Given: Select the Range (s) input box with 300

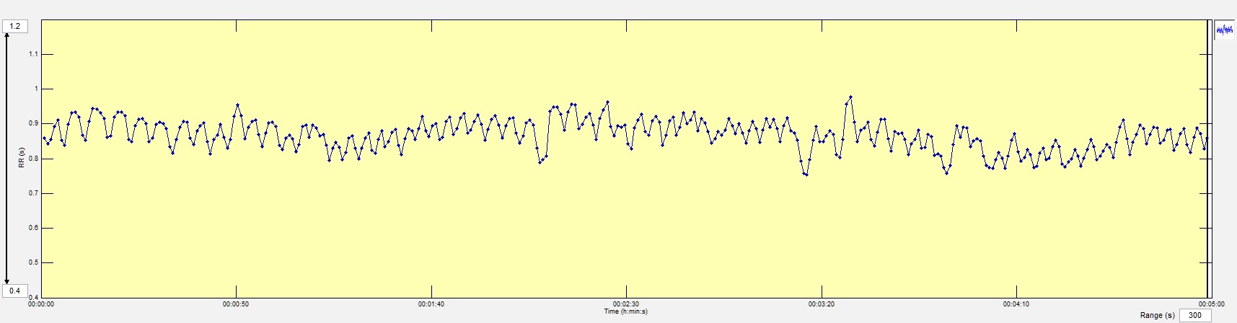Looking at the screenshot, I should [x=1195, y=315].
